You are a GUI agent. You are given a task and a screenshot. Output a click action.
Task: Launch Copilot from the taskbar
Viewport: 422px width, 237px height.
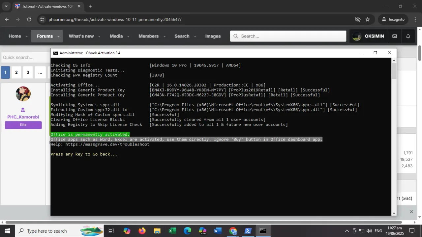[127, 231]
